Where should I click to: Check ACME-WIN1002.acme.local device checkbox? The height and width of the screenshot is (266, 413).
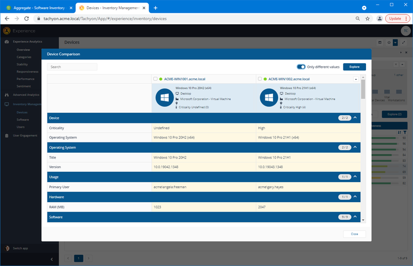point(260,79)
